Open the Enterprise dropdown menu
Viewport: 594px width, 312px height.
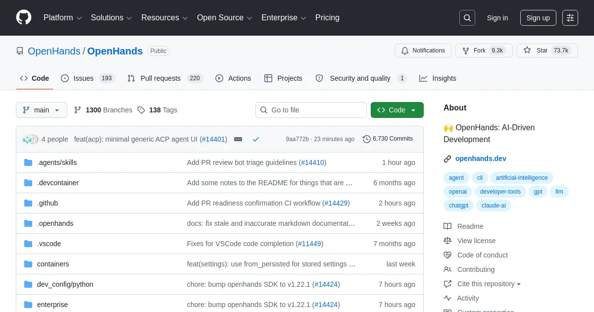click(x=284, y=18)
